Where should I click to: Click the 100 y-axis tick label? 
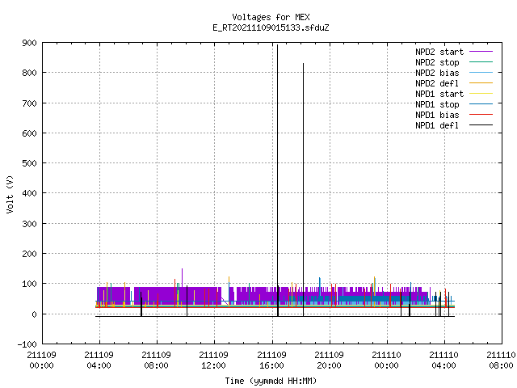point(29,284)
